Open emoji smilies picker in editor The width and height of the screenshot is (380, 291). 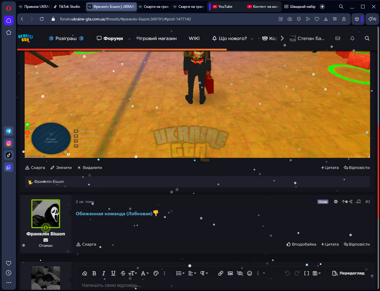[250, 273]
